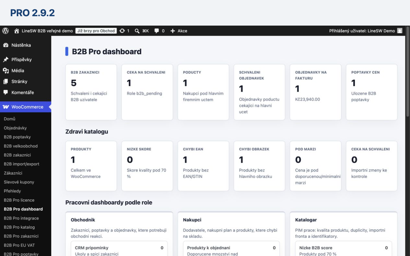Open Zákazníci submenu
This screenshot has width=410, height=256.
(13, 173)
